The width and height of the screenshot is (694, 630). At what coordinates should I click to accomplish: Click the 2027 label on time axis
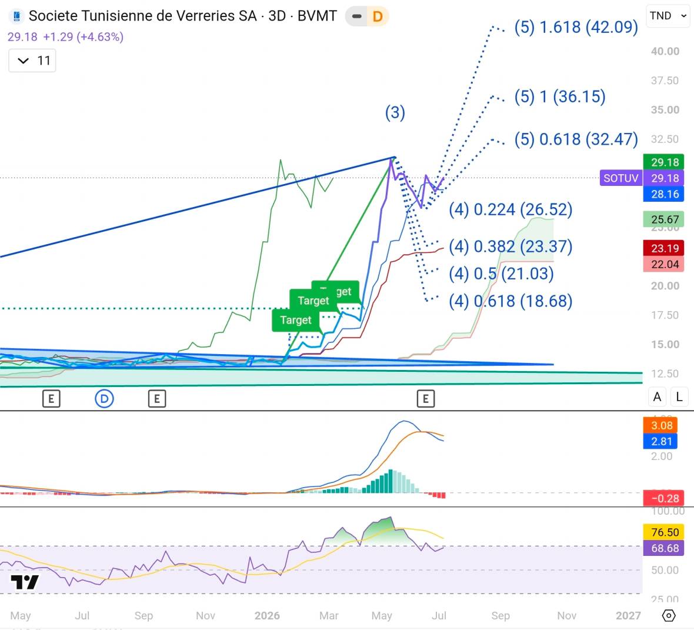point(629,615)
